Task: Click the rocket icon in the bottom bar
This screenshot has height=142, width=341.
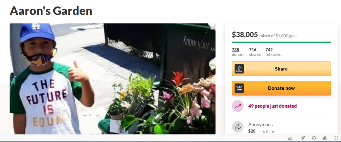Action: 302,138
